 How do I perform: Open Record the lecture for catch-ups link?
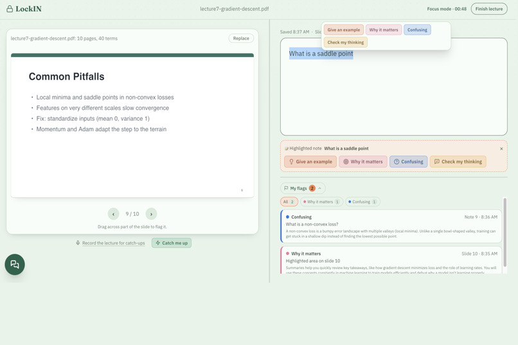pyautogui.click(x=113, y=243)
